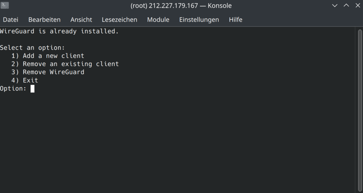Click the '4) Exit' option line

tap(25, 80)
